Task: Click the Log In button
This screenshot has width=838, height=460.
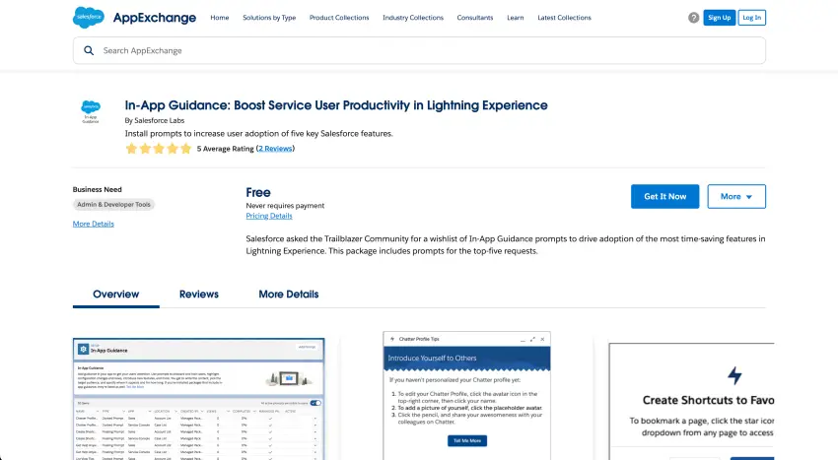Action: [752, 18]
